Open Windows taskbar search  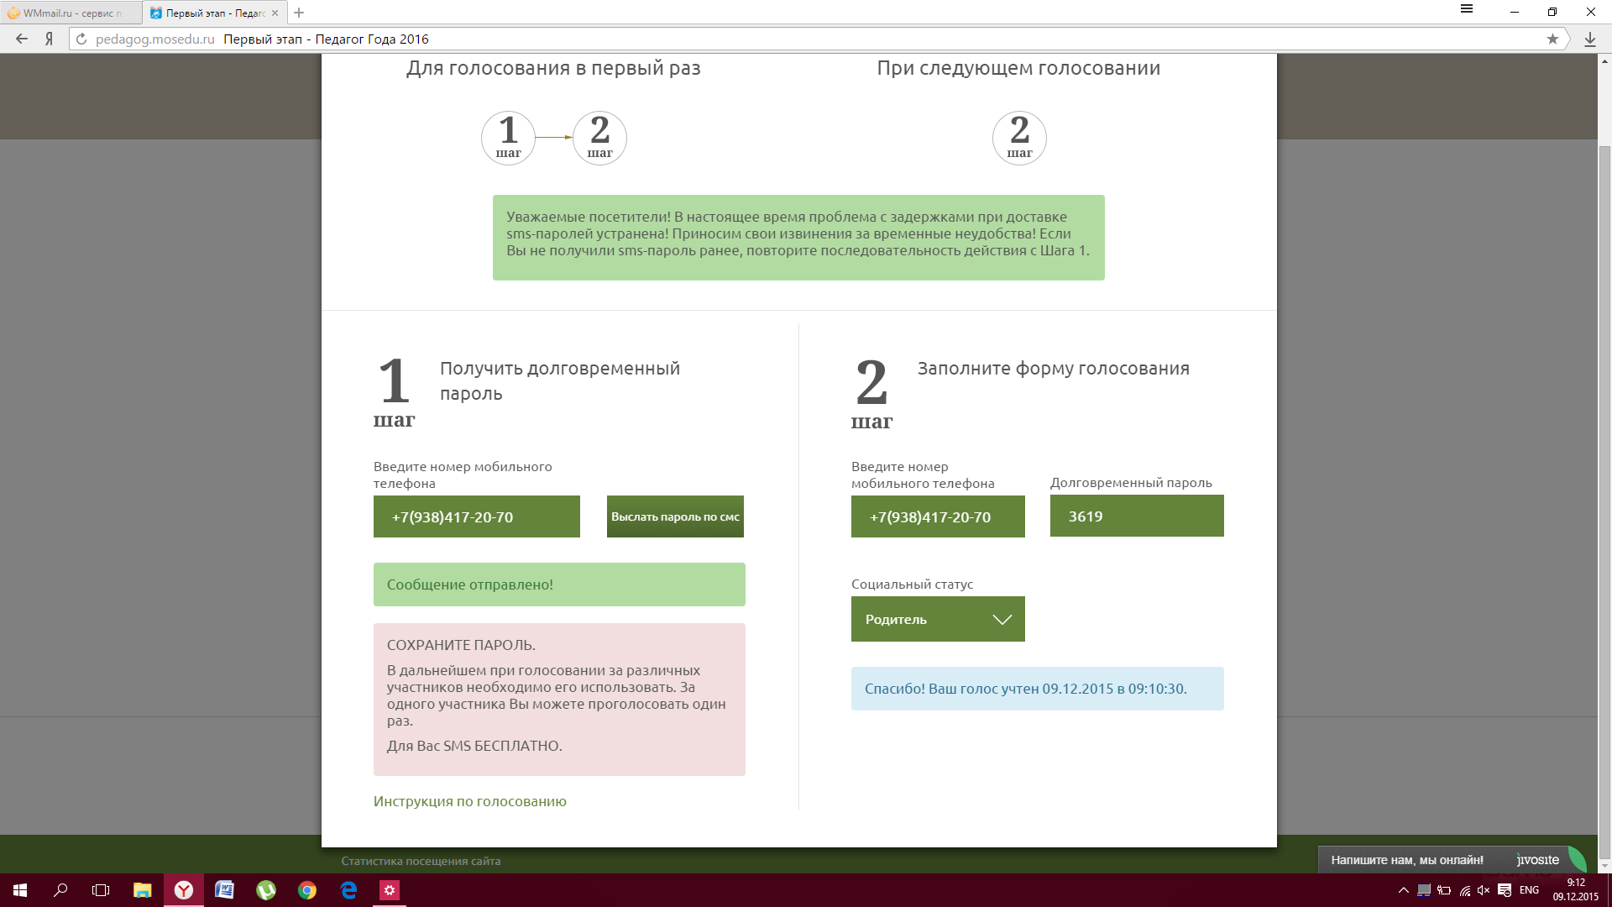[x=60, y=890]
